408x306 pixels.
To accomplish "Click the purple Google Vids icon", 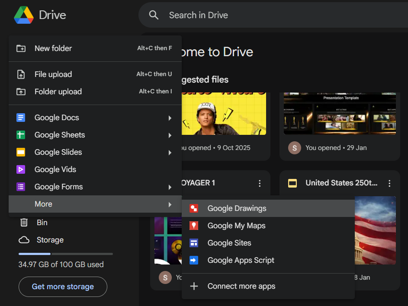I will 21,169.
